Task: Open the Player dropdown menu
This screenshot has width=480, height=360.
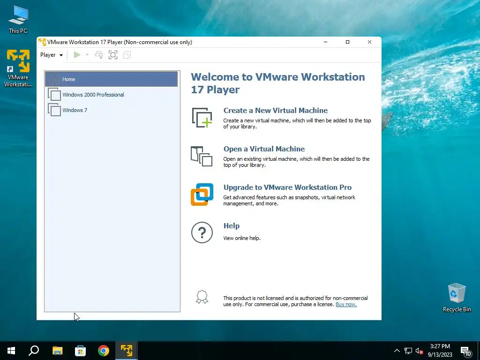Action: coord(52,55)
